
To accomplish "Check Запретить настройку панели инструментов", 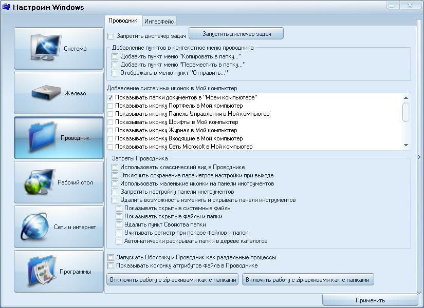I will 115,192.
